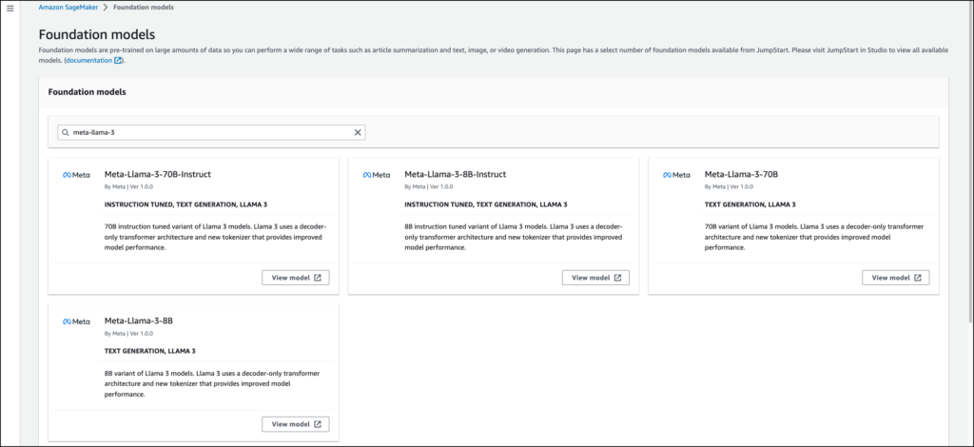Click Meta logo on Meta-Llama-3-70B-Instruct card
The height and width of the screenshot is (447, 974).
coord(76,175)
